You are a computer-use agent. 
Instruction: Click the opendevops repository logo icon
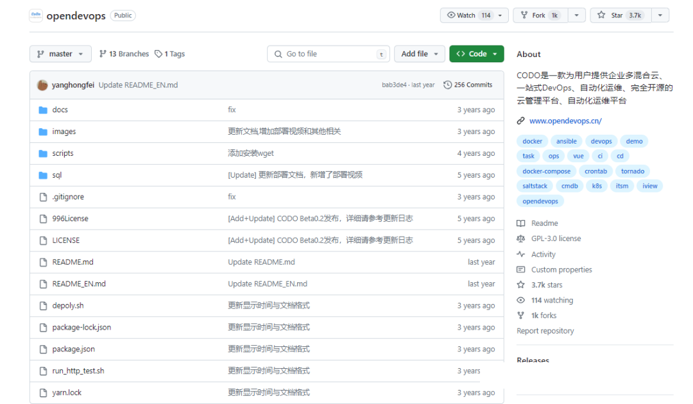[36, 15]
